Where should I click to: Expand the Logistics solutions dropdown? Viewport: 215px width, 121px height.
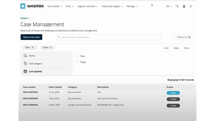pyautogui.click(x=87, y=6)
